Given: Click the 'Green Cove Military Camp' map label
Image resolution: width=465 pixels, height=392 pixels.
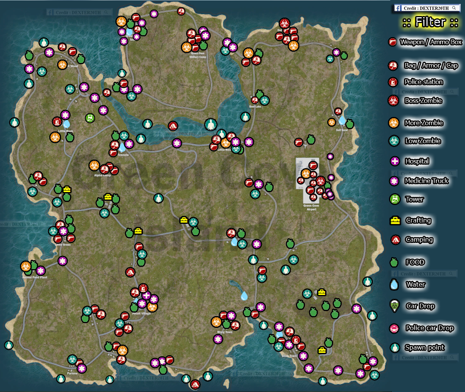Looking at the screenshot, I should point(198,55).
